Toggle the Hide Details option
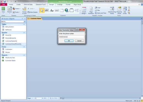 point(32,12)
